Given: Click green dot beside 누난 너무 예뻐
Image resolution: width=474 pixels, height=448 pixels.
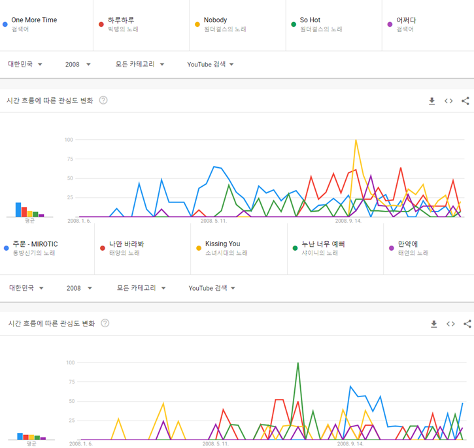Looking at the screenshot, I should [295, 248].
